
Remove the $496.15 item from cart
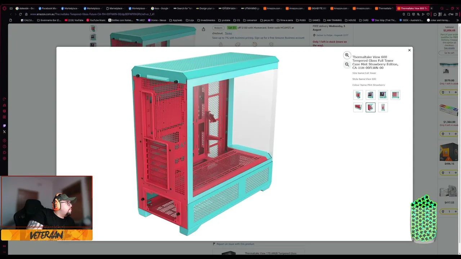tap(443, 173)
